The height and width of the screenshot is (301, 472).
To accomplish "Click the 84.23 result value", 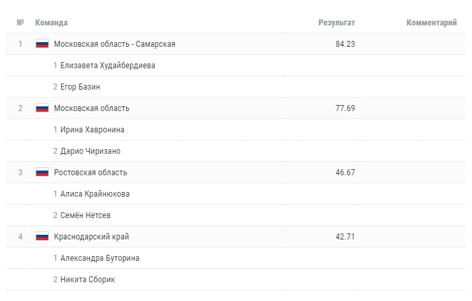I will pyautogui.click(x=345, y=44).
